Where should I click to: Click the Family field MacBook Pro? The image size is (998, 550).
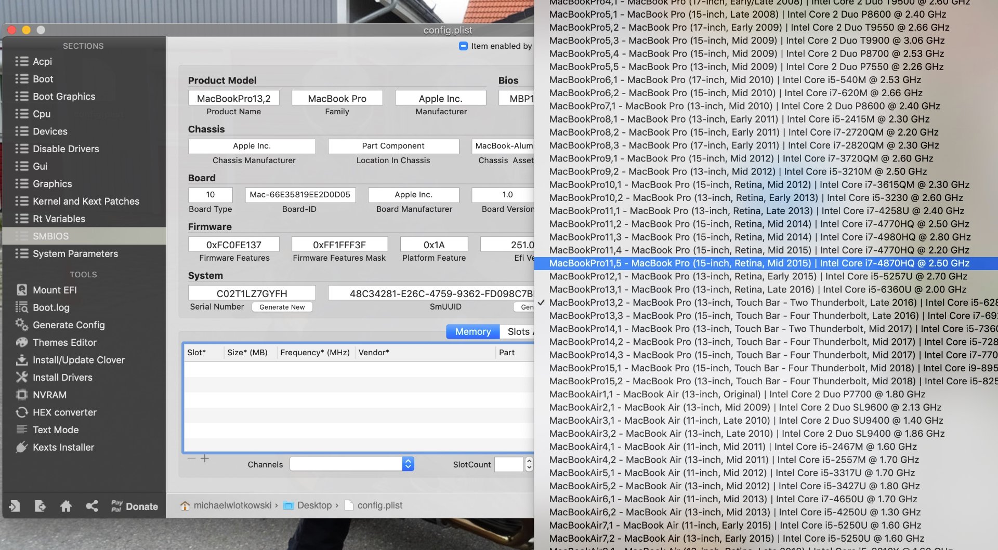click(337, 98)
